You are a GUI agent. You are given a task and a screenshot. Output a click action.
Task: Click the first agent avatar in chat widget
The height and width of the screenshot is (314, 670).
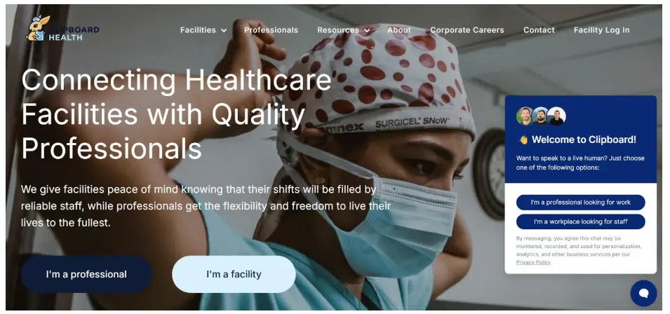click(x=525, y=116)
